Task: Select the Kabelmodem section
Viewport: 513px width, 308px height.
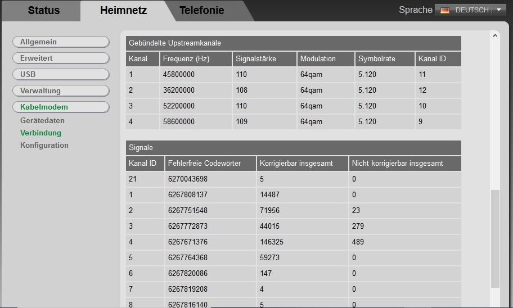Action: point(61,107)
